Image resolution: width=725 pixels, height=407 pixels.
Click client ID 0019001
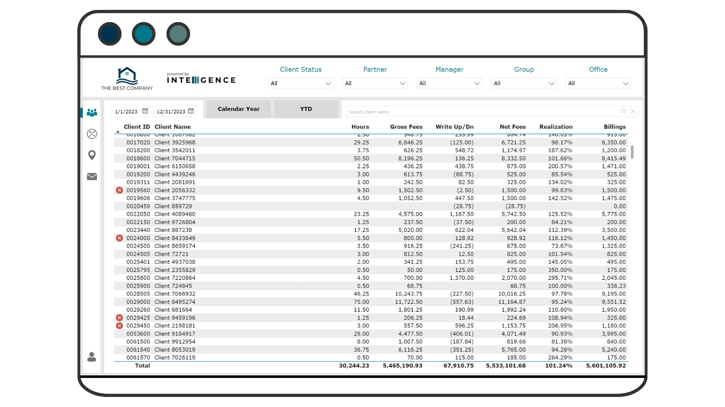138,166
